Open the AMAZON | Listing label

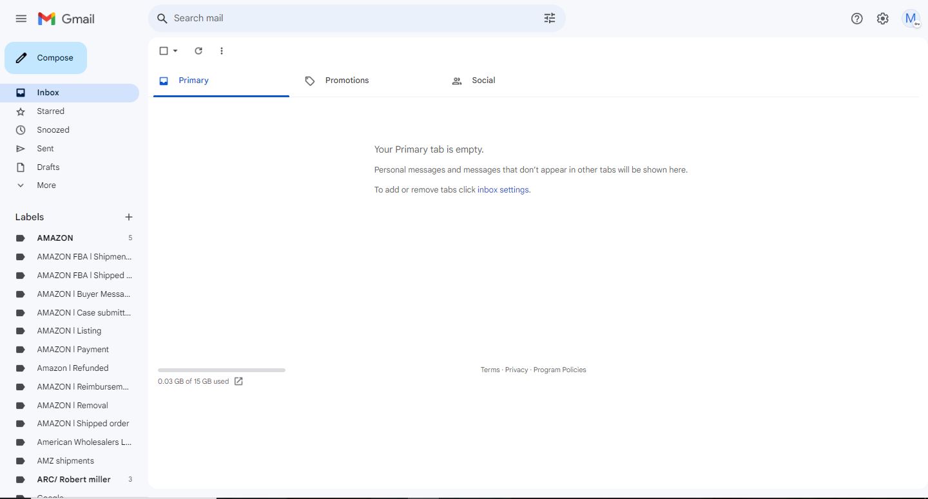[70, 331]
